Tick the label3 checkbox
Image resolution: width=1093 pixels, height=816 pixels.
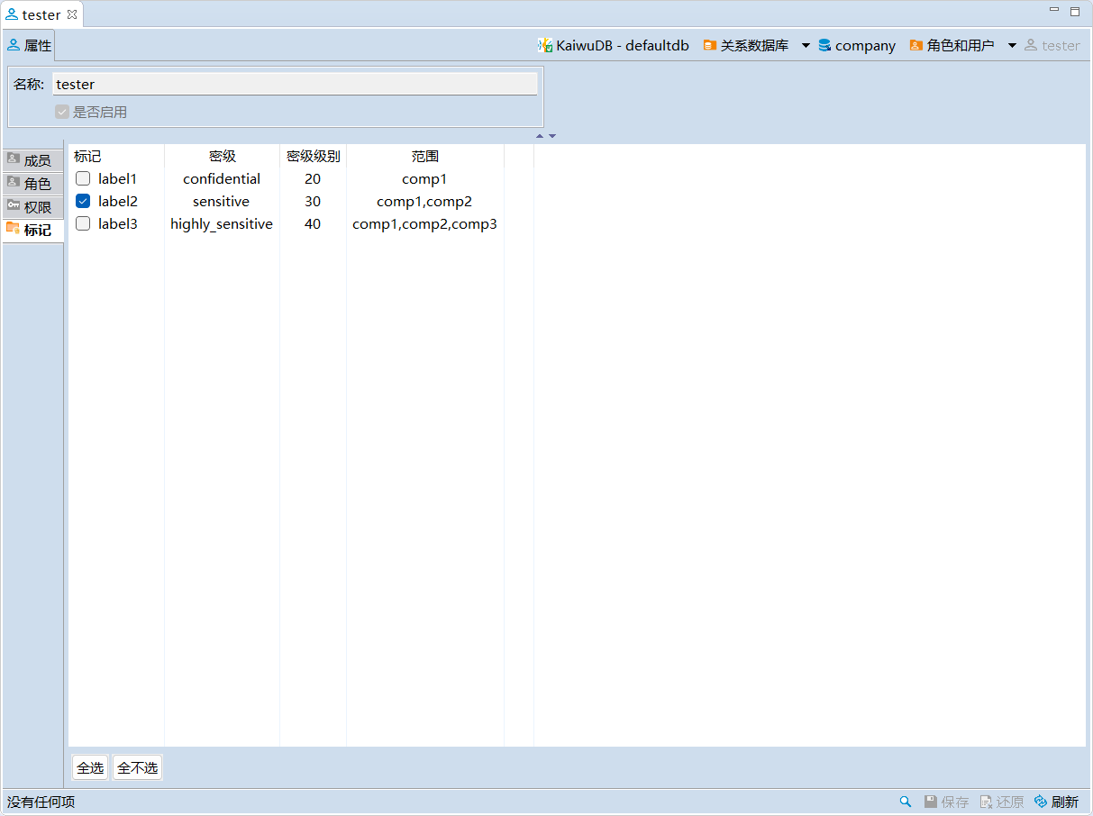[x=83, y=223]
